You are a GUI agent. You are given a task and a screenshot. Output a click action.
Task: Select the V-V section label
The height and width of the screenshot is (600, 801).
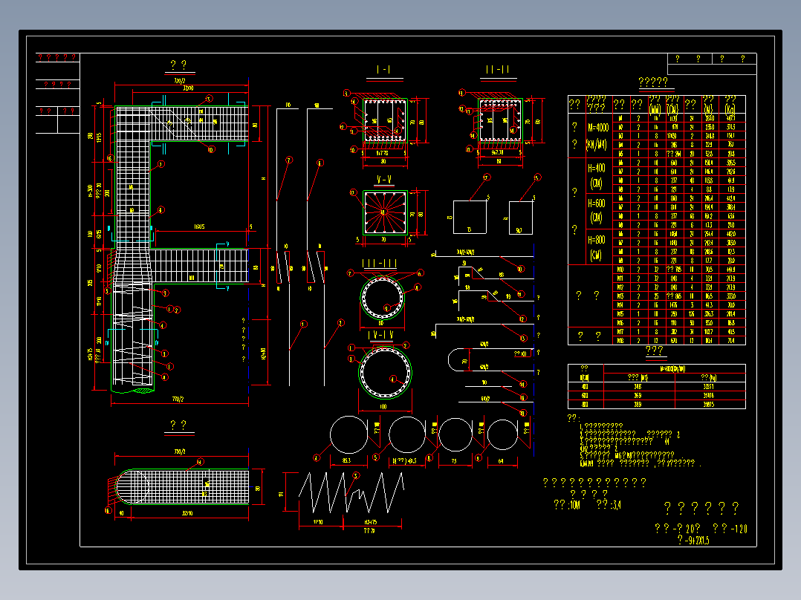[384, 180]
